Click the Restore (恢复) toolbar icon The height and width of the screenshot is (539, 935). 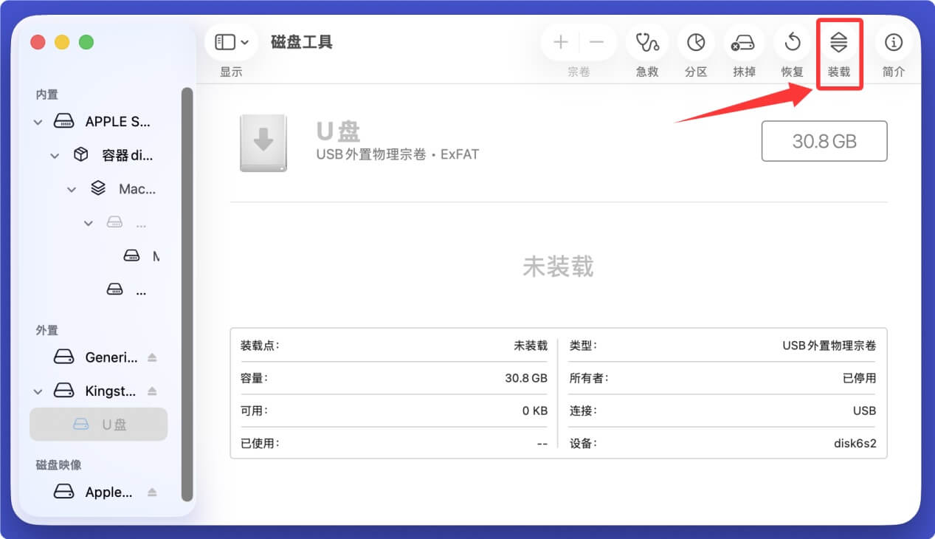pyautogui.click(x=792, y=42)
